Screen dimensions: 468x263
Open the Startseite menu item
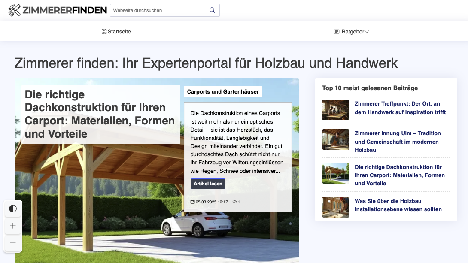tap(119, 32)
